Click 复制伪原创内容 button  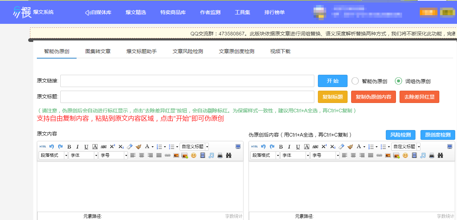pos(374,97)
